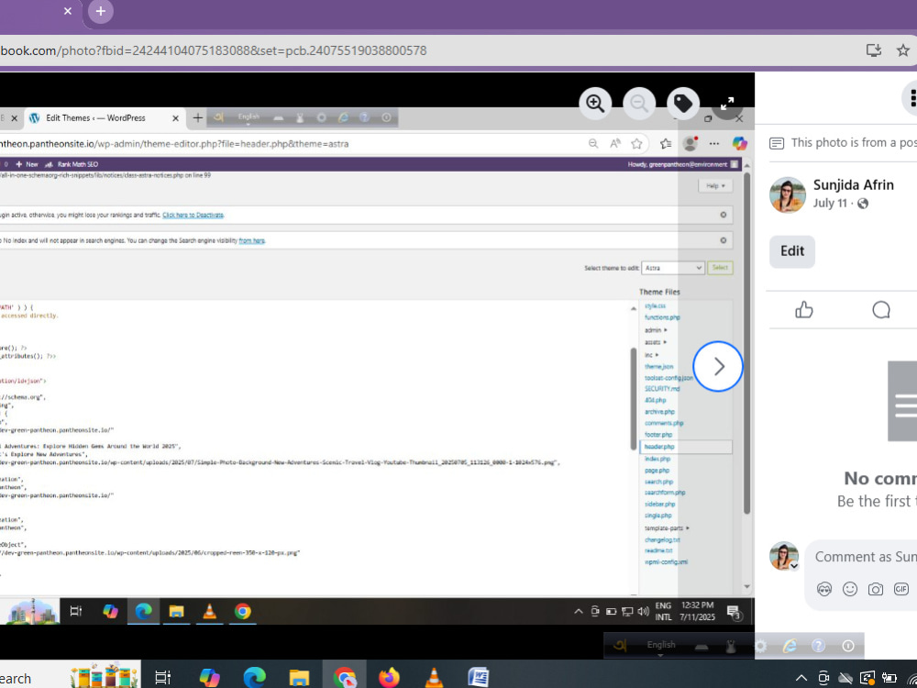
Task: Click the code editor vertical scrollbar in photo
Action: click(634, 399)
